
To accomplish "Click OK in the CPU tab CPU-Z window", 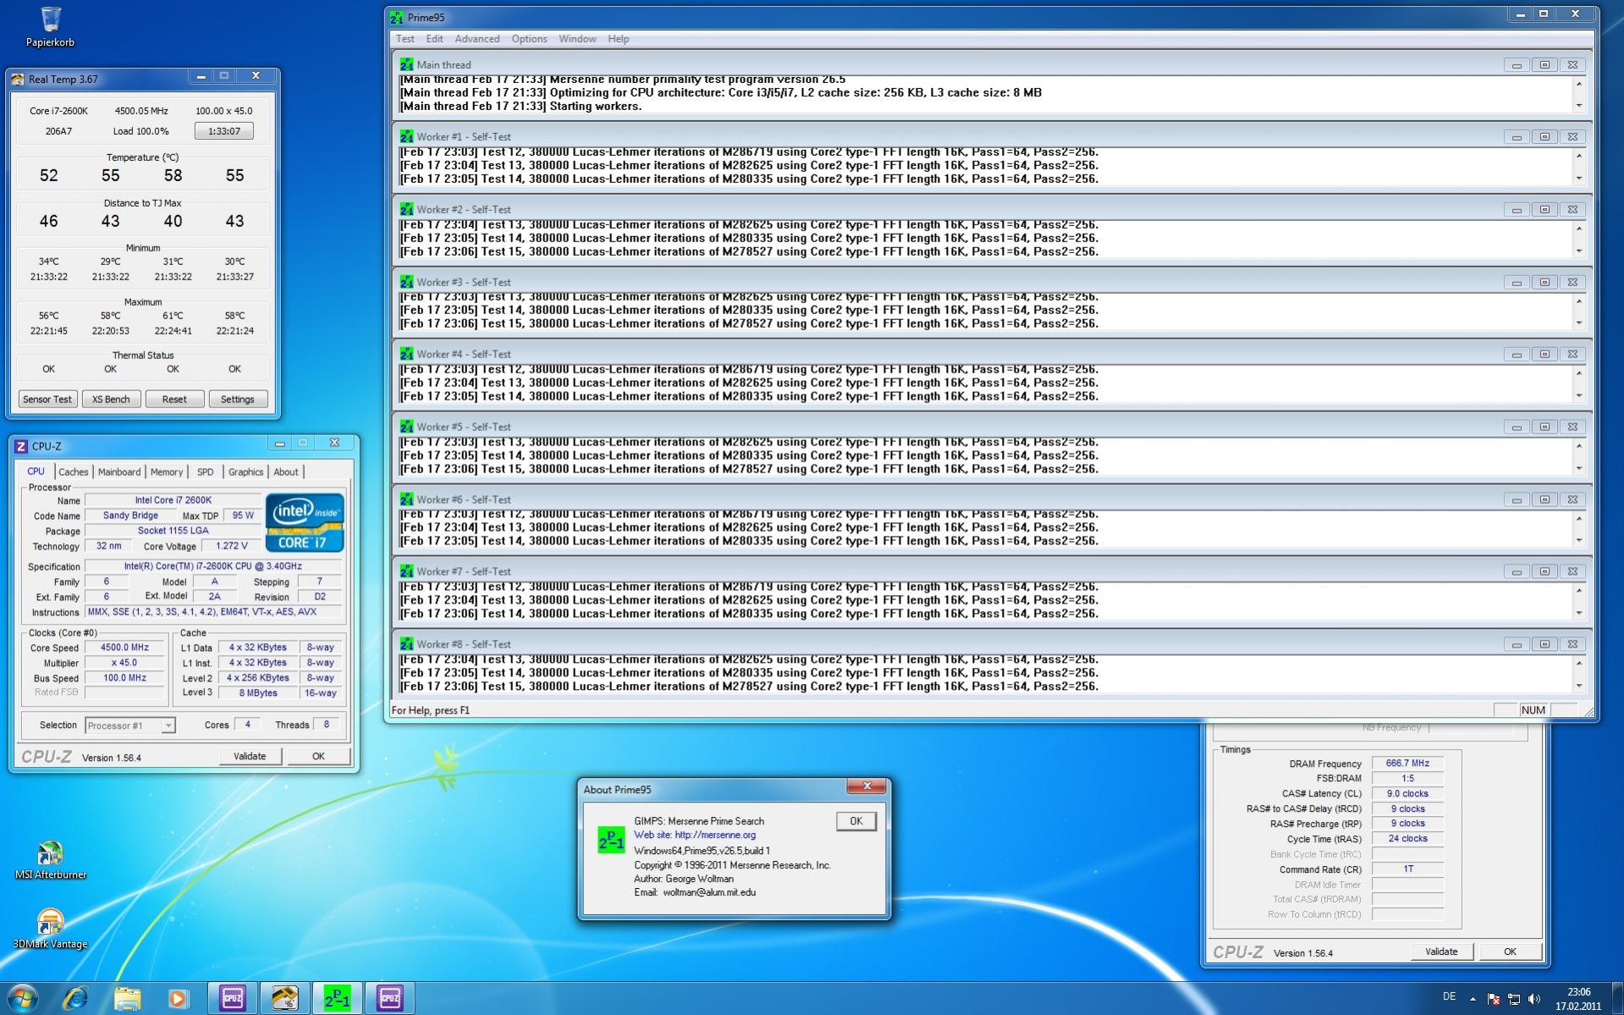I will (318, 757).
